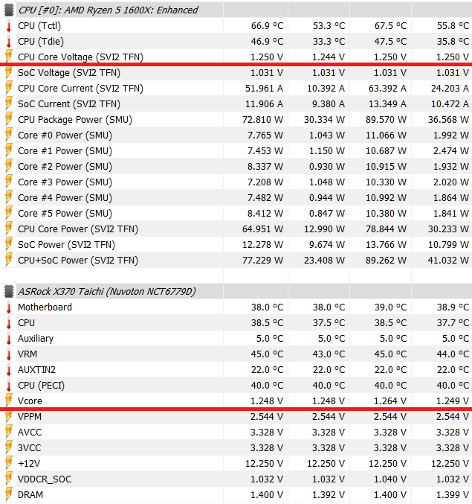Select the CPU (Tctl) sensor label
The width and height of the screenshot is (472, 504).
[x=39, y=26]
